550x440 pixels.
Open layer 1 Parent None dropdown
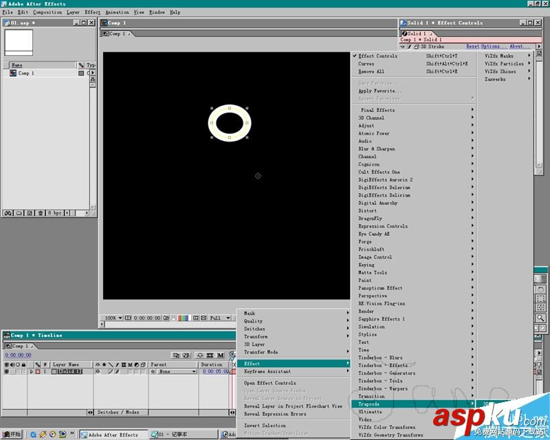(x=176, y=371)
